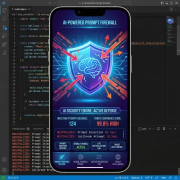Screen dimensions: 180x180
Task: Create a new terminal with plus icon
Action: [149, 129]
